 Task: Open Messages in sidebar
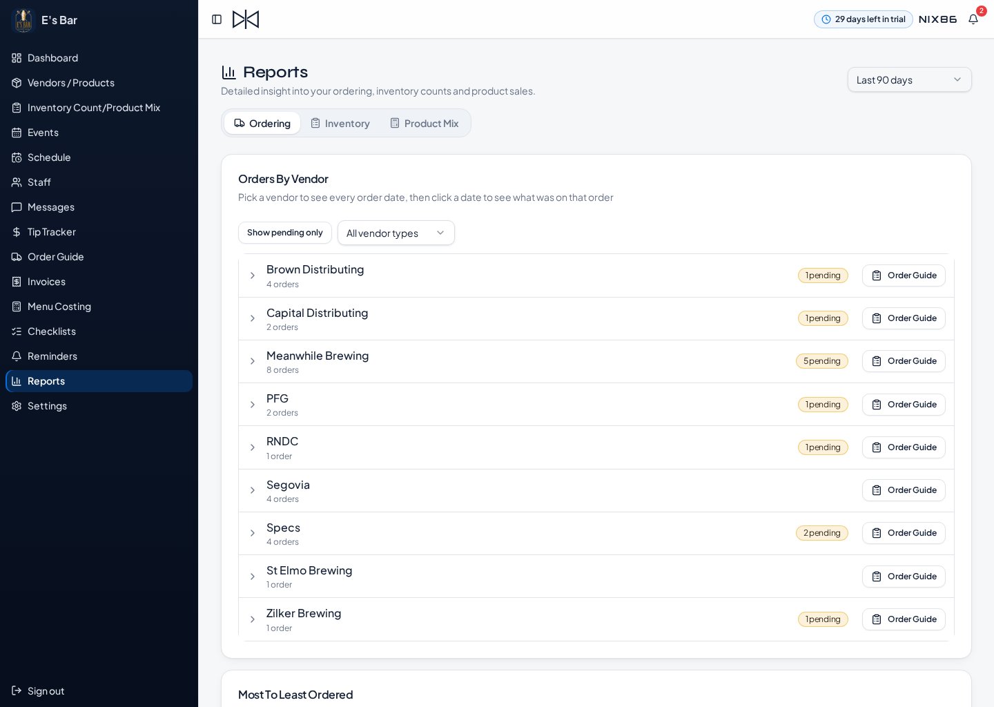point(99,207)
